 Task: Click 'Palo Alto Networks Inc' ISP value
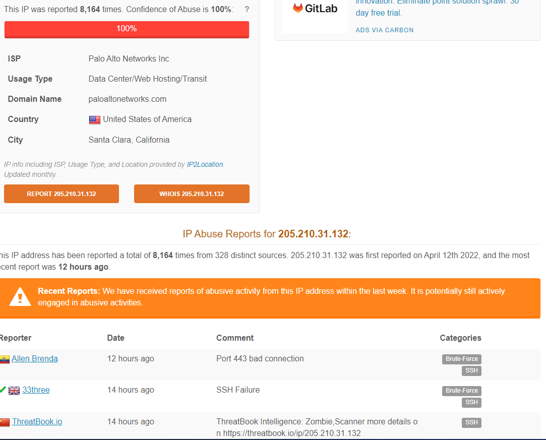click(x=129, y=59)
